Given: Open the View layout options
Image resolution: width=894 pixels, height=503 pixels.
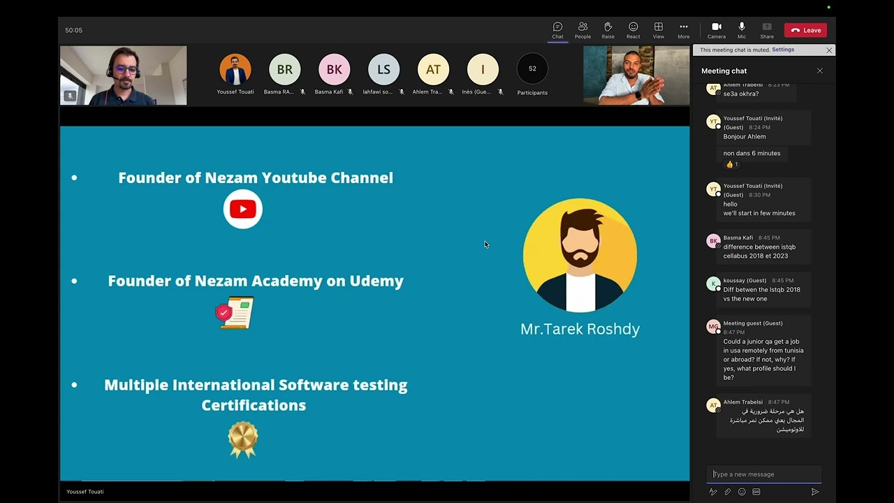Looking at the screenshot, I should tap(658, 30).
